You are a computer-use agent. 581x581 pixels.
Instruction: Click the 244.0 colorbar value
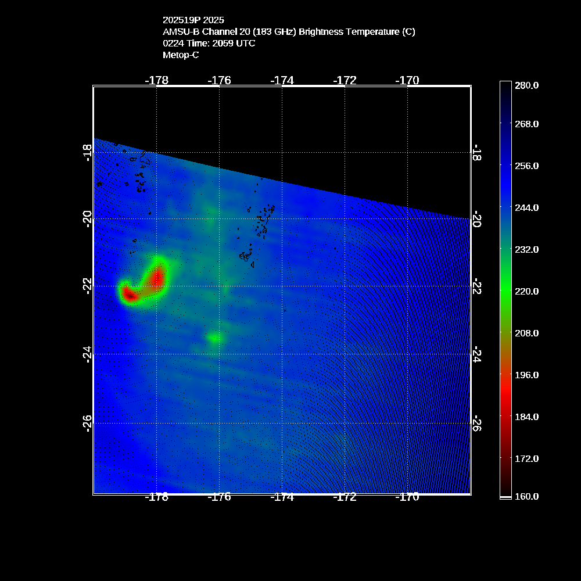point(526,207)
